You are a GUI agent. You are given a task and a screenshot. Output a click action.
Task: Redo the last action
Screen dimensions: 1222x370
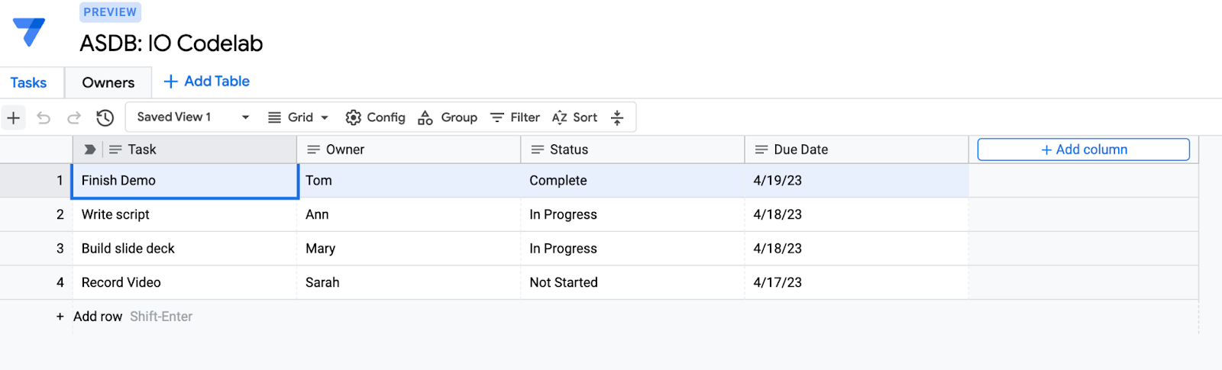[74, 117]
